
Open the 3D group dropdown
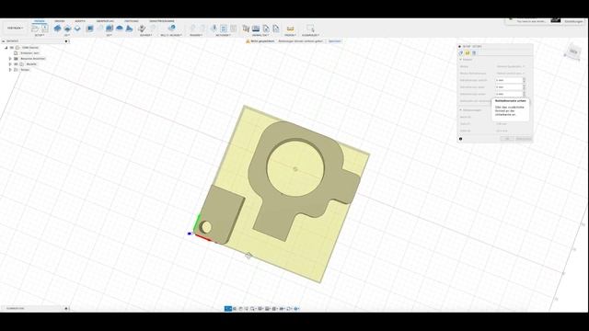(x=109, y=35)
